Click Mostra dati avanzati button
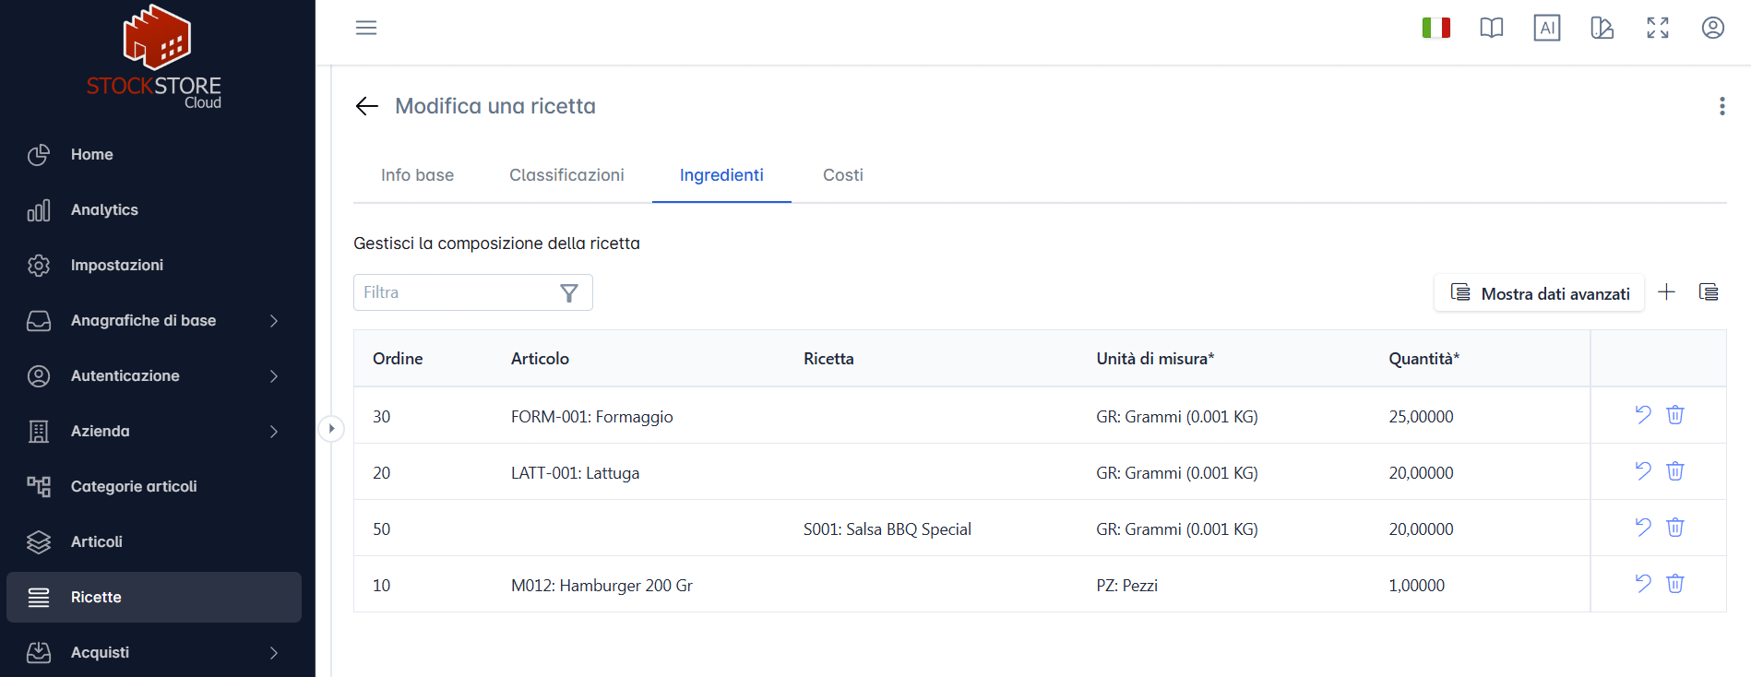1751x677 pixels. (1539, 293)
